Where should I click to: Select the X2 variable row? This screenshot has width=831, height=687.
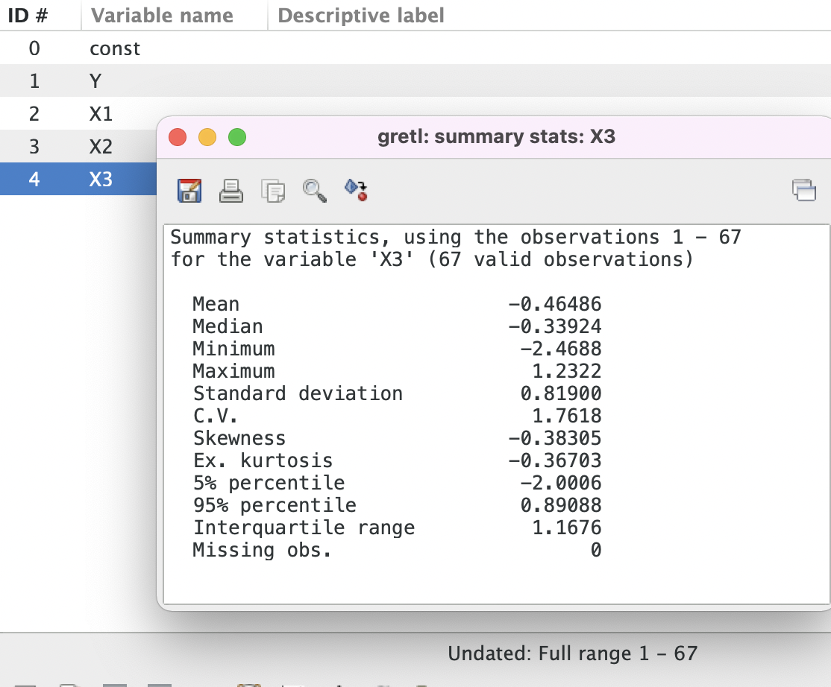click(x=78, y=147)
